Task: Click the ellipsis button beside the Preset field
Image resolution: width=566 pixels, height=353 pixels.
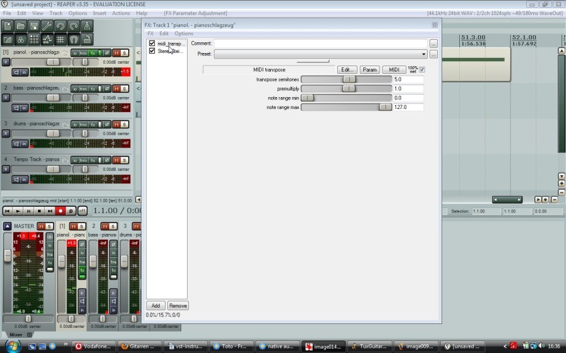Action: click(433, 54)
